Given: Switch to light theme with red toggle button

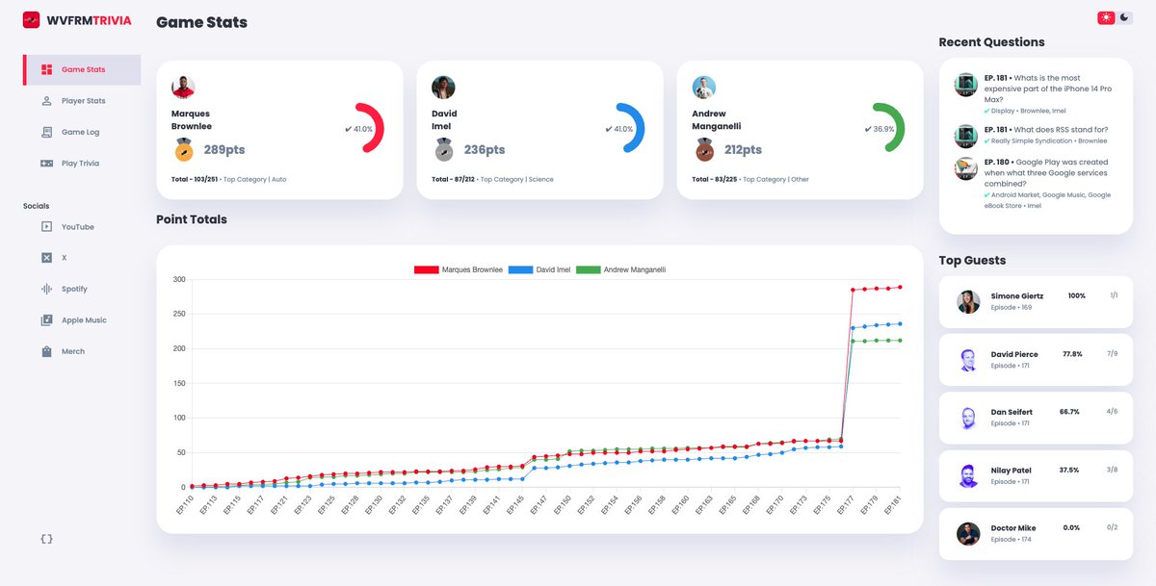Looking at the screenshot, I should pos(1106,18).
